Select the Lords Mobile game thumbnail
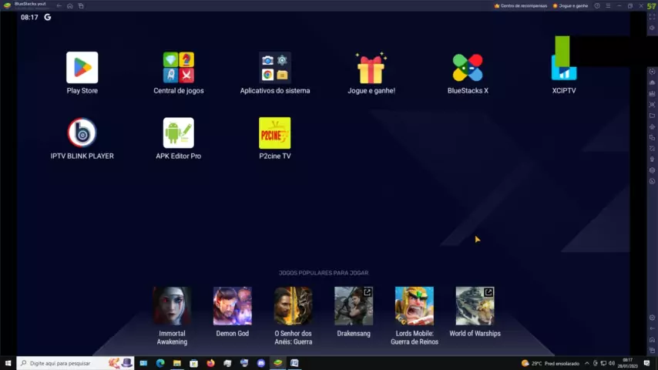The image size is (658, 370). click(x=415, y=306)
